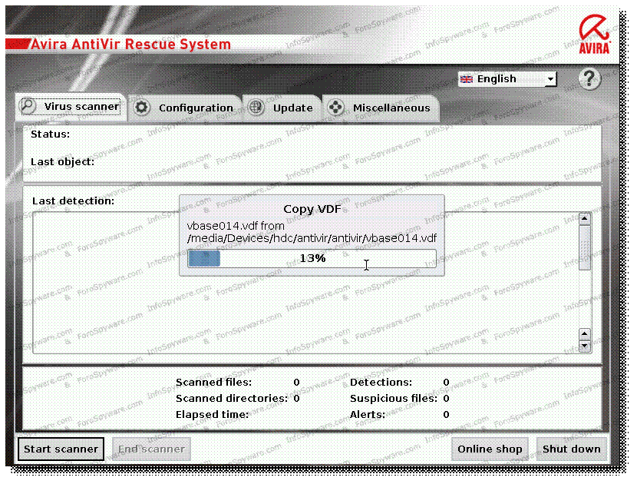This screenshot has height=484, width=637.
Task: Open the English language dropdown
Action: click(x=507, y=79)
